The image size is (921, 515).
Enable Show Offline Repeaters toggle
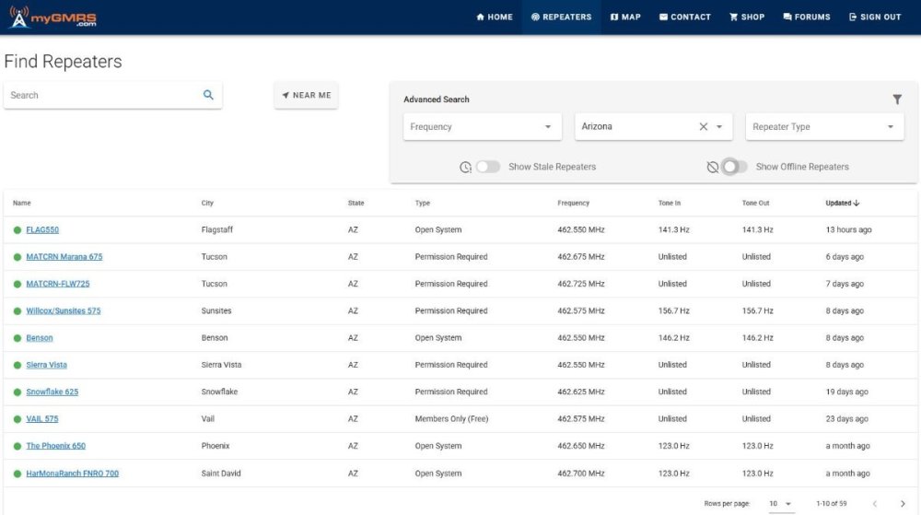734,167
